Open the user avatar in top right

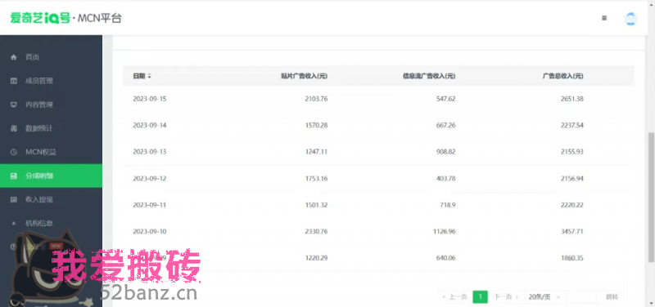[x=630, y=19]
